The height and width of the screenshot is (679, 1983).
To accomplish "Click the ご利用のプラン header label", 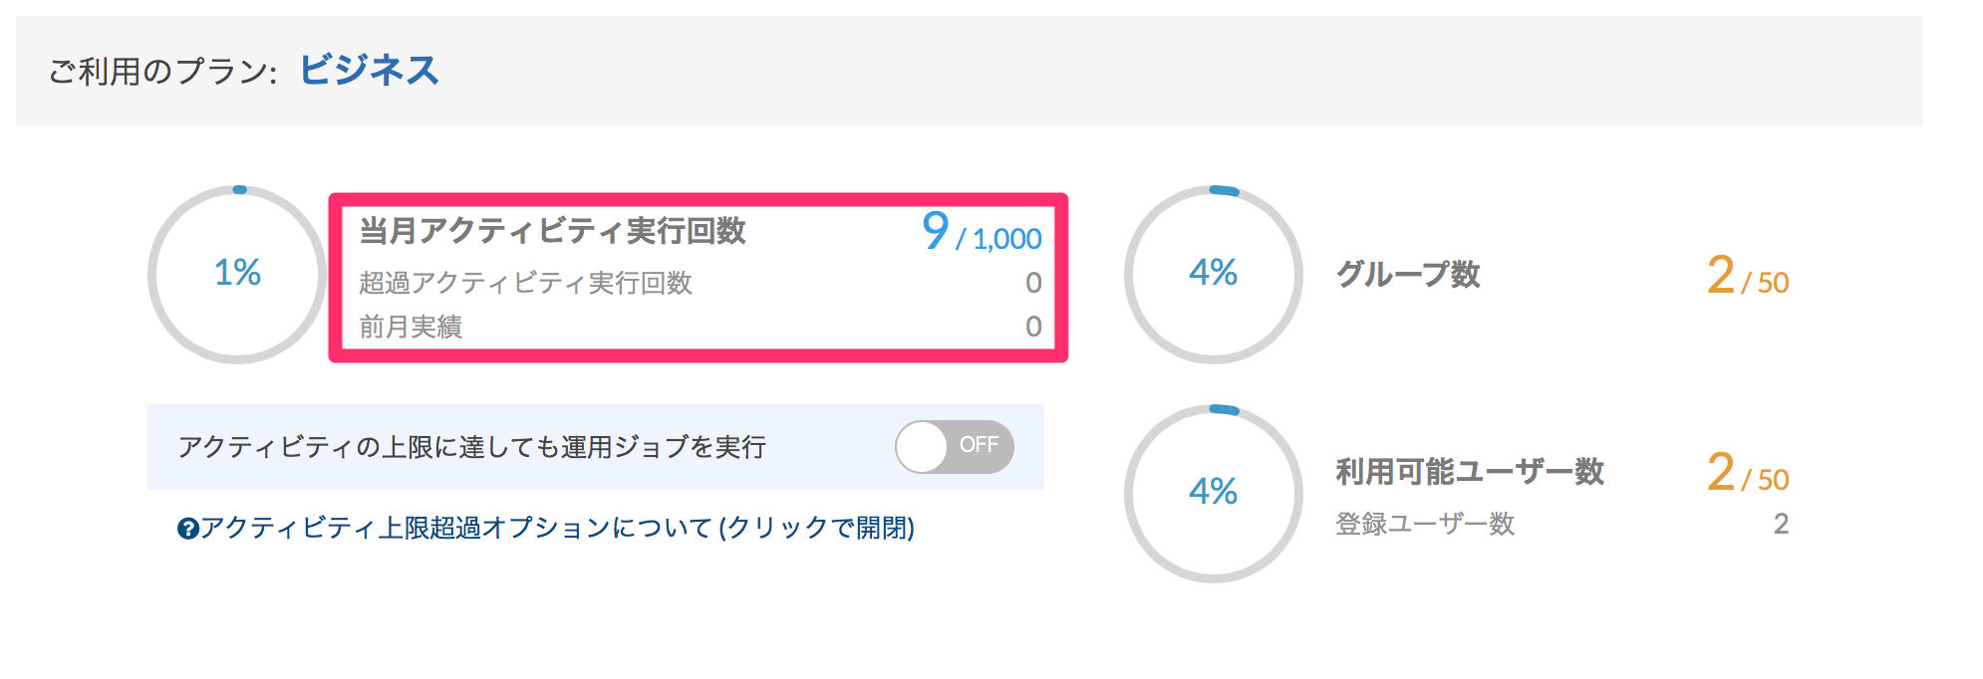I will tap(162, 72).
